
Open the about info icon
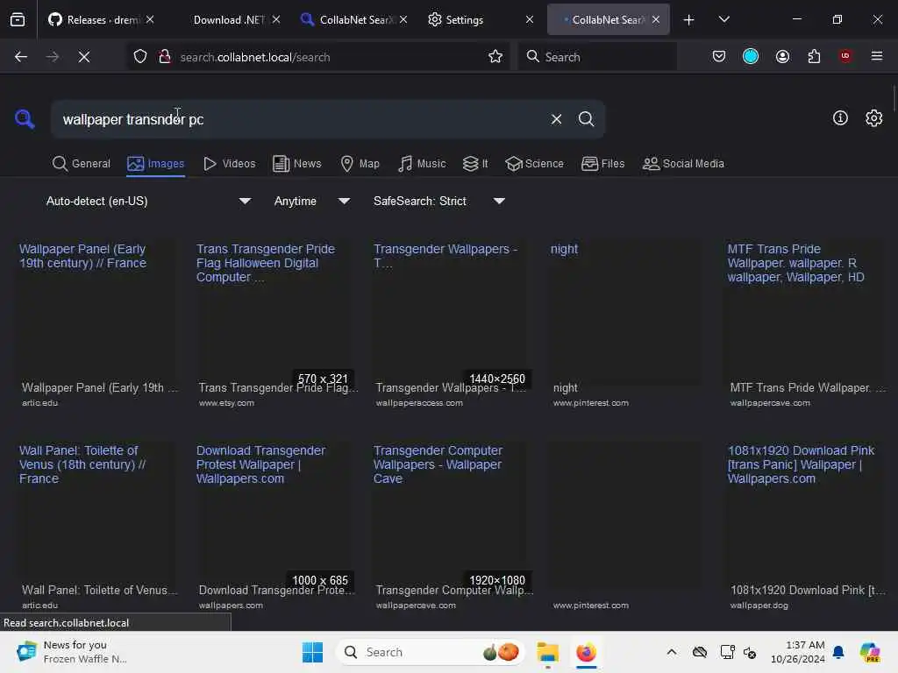(840, 118)
